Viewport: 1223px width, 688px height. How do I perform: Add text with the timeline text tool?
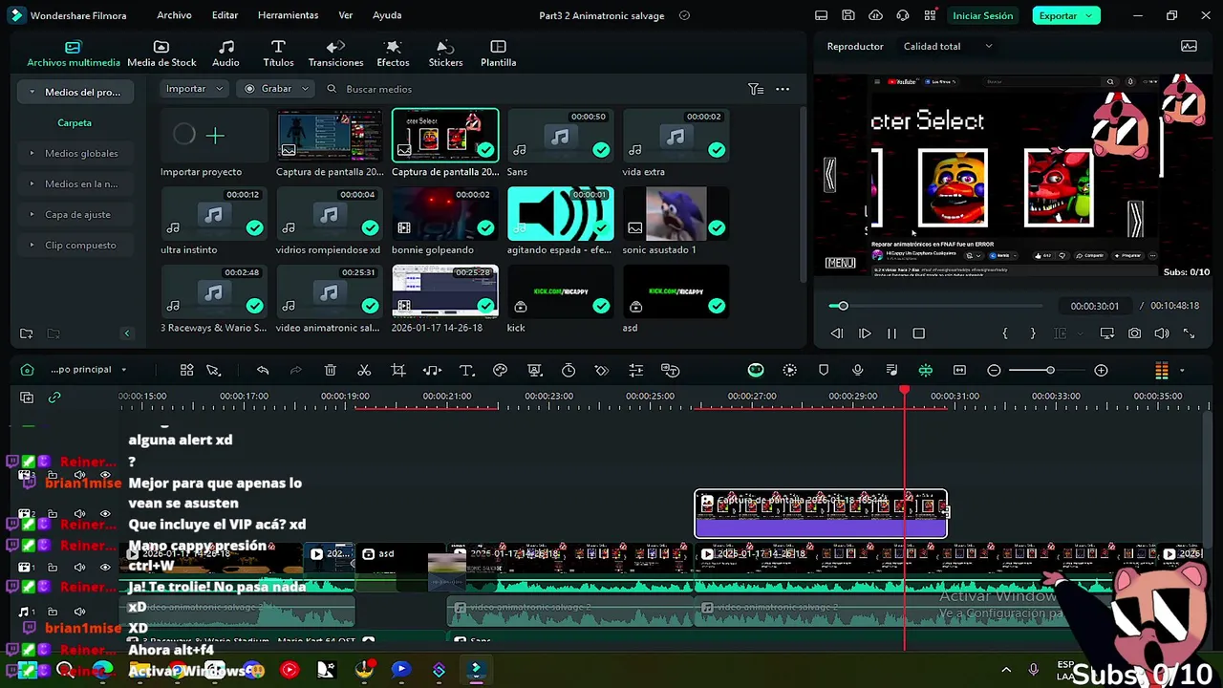coord(466,371)
